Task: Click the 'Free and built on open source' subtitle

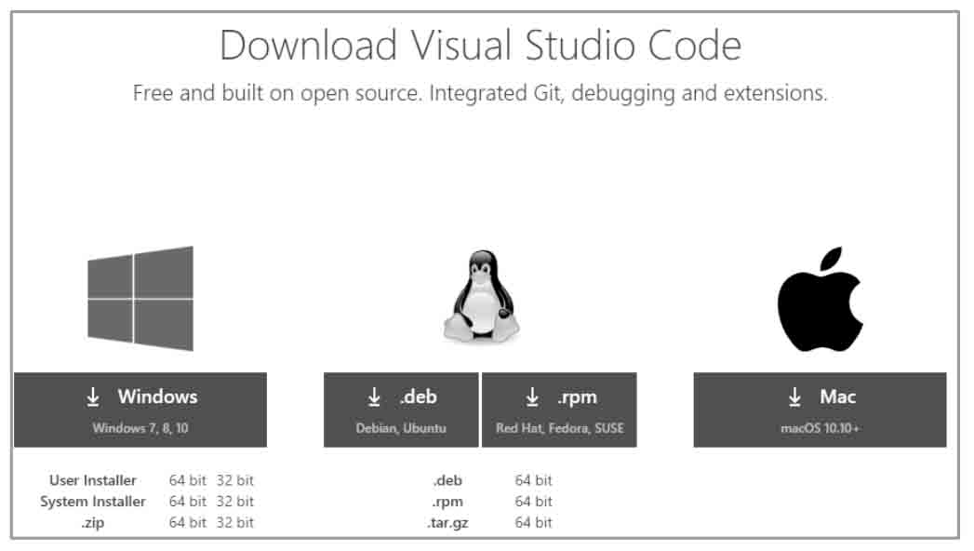Action: (480, 93)
